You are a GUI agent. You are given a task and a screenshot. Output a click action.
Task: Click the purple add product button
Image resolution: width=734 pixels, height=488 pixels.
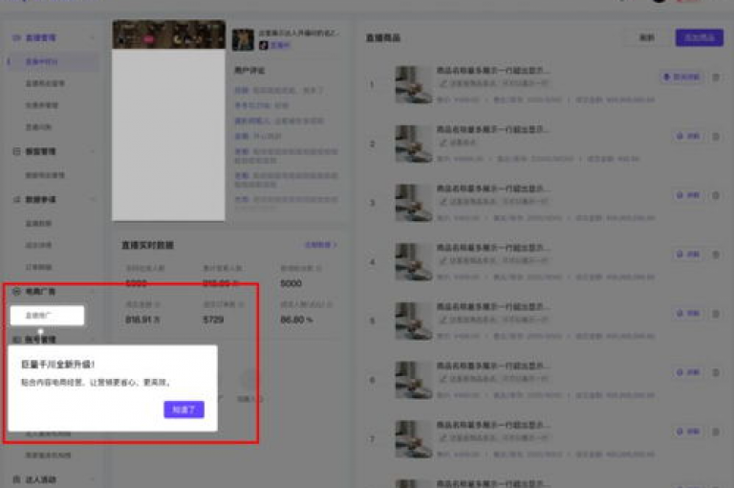click(699, 38)
